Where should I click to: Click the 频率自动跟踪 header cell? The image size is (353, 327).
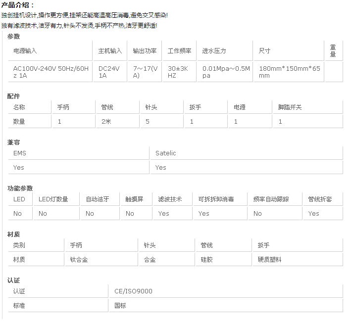275,199
